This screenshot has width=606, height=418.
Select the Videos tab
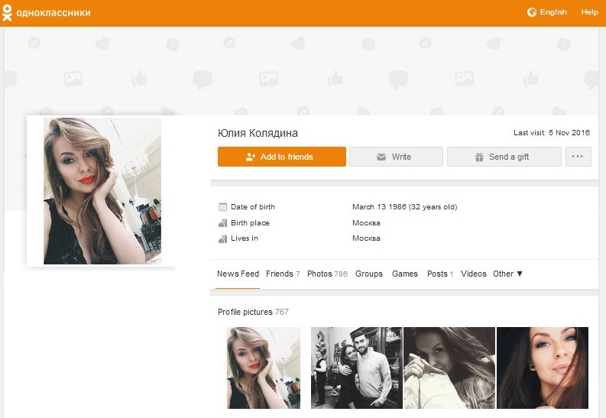[x=474, y=274]
